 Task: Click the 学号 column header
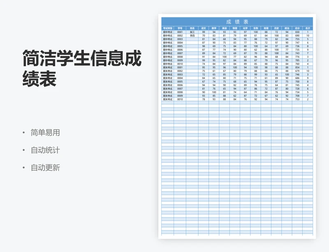click(180, 28)
